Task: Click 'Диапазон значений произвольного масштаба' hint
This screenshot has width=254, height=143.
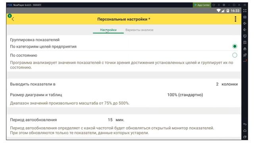Action: (70, 103)
